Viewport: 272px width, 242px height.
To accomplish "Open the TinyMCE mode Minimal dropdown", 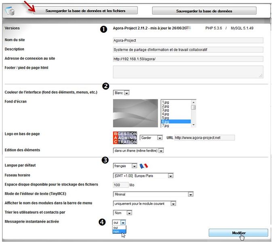I will [153, 194].
